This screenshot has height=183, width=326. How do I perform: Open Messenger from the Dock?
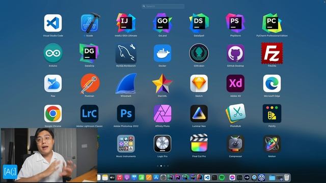pyautogui.click(x=232, y=177)
